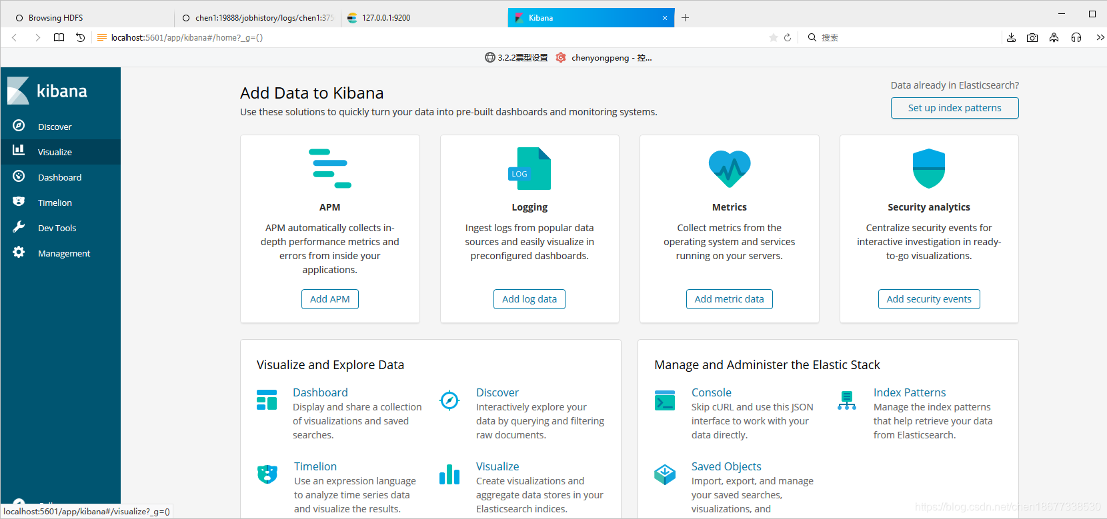The image size is (1107, 519).
Task: Click the Add security events button
Action: coord(929,299)
